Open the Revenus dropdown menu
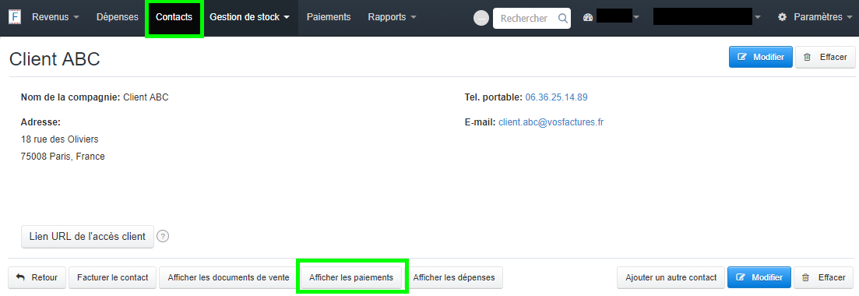The image size is (859, 296). (55, 17)
